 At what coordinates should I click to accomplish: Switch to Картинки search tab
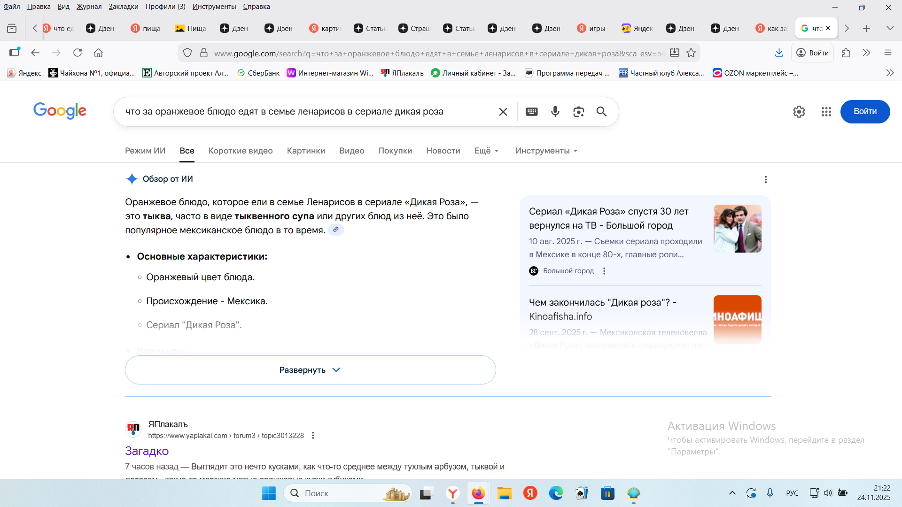[306, 151]
